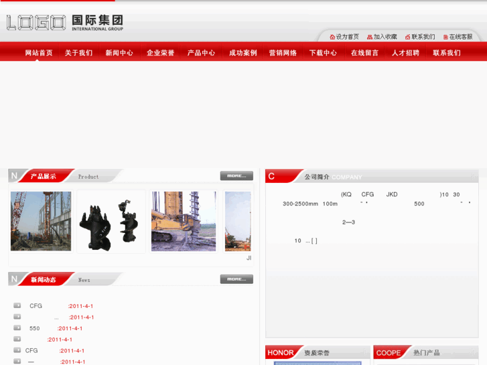This screenshot has height=365, width=487.
Task: Click MORE button in 产品展示 section
Action: 236,176
